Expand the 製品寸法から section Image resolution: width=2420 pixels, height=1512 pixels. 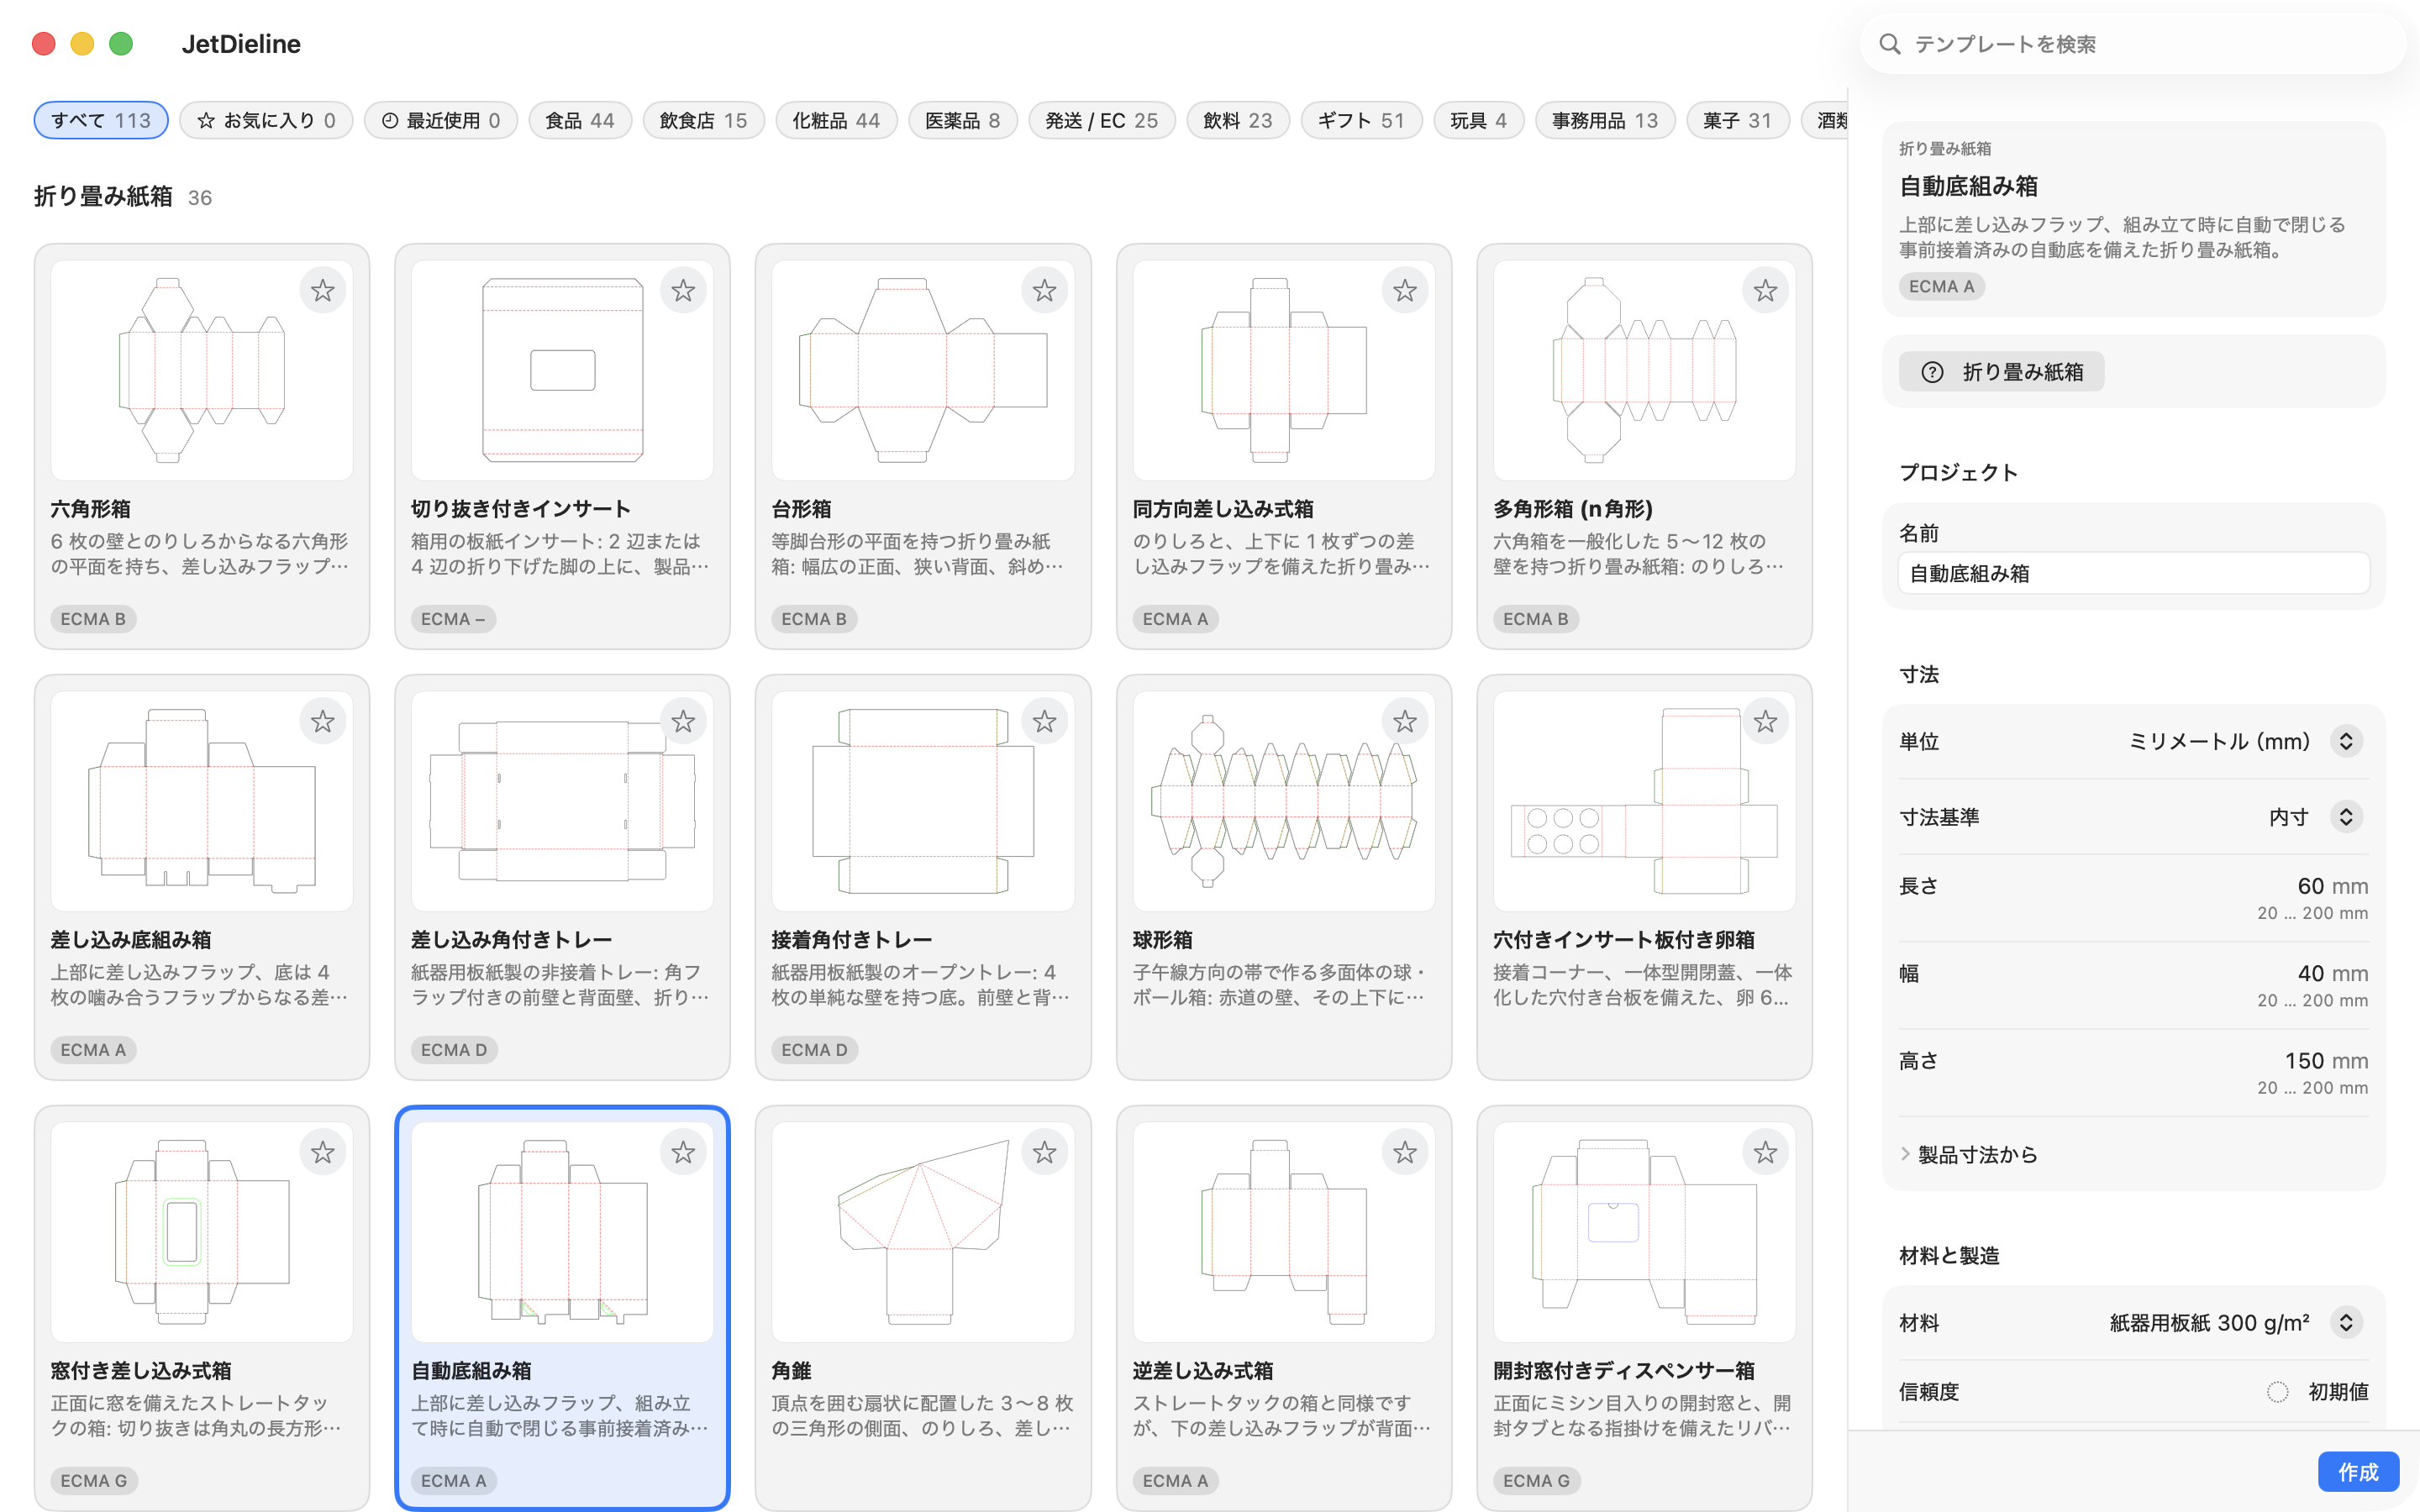(x=1968, y=1155)
